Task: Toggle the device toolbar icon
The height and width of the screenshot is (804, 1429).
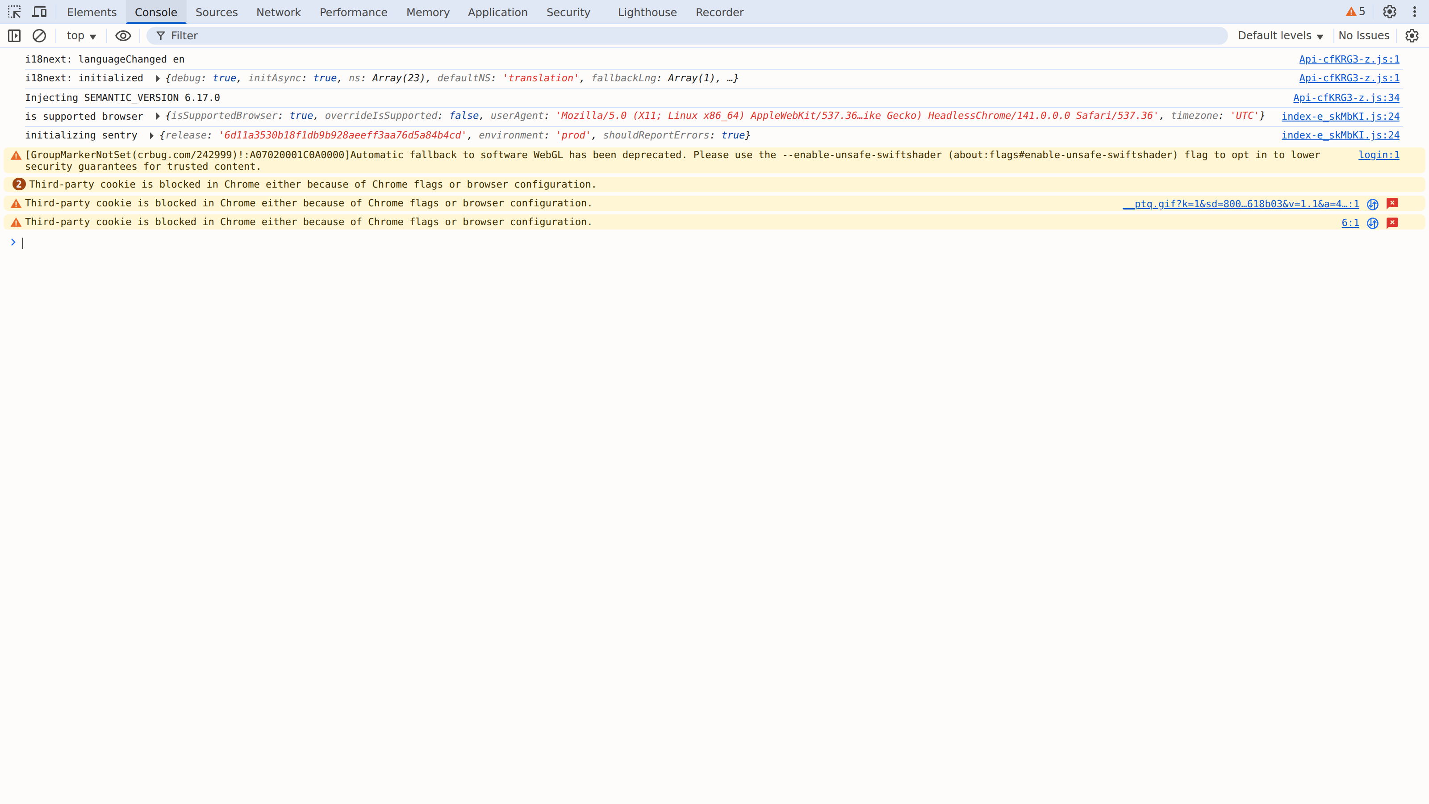Action: coord(39,12)
